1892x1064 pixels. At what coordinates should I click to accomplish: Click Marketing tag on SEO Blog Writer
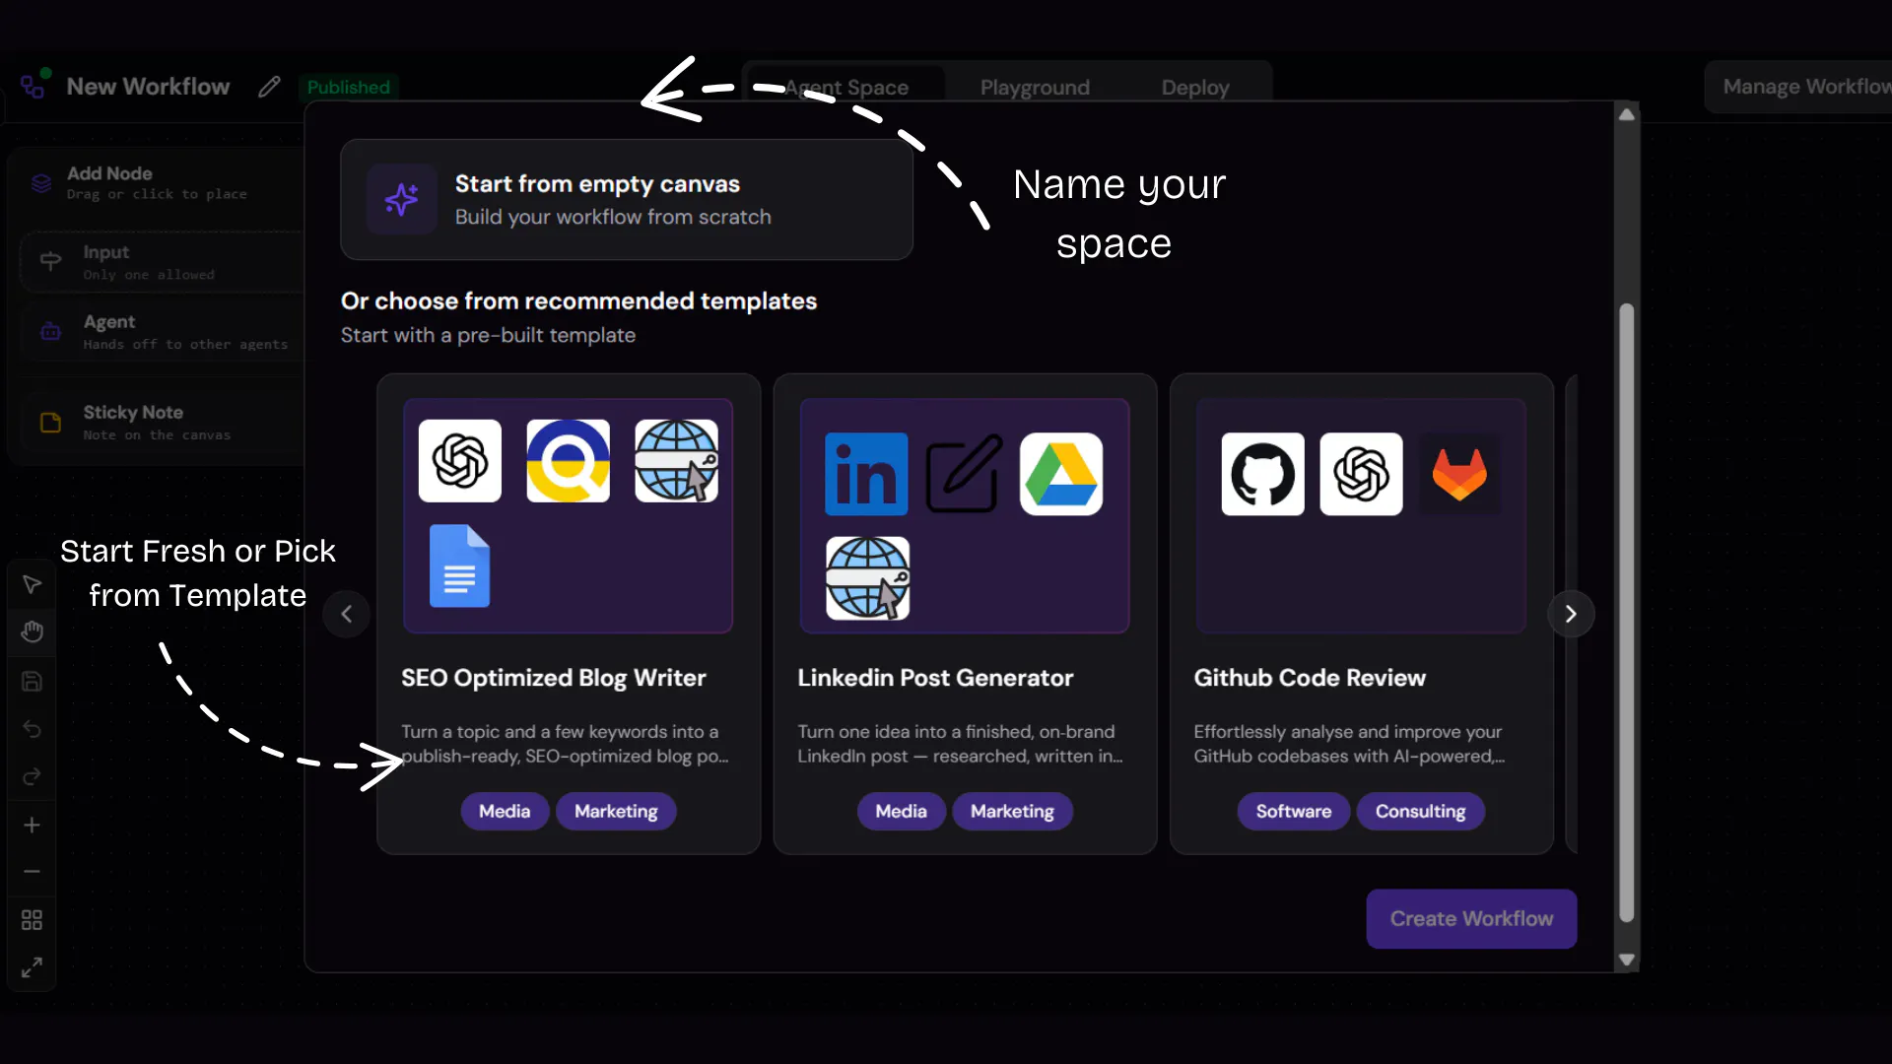click(x=616, y=812)
